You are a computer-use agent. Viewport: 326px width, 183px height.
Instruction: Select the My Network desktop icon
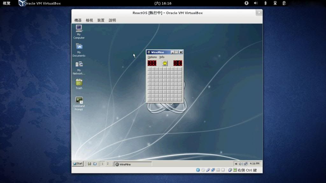click(79, 68)
